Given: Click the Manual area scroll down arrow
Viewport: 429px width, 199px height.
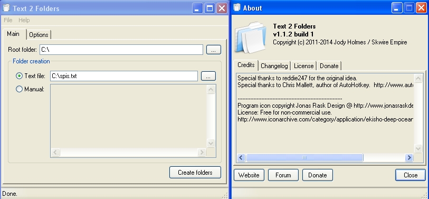Looking at the screenshot, I should (x=211, y=143).
